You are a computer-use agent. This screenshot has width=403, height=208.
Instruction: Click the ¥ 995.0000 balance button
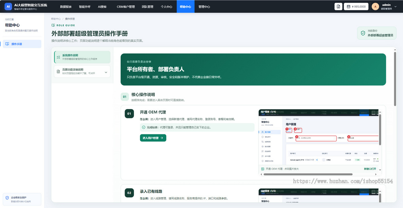tap(356, 6)
